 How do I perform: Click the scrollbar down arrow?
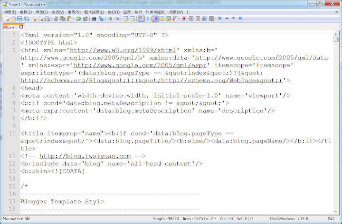pyautogui.click(x=336, y=211)
